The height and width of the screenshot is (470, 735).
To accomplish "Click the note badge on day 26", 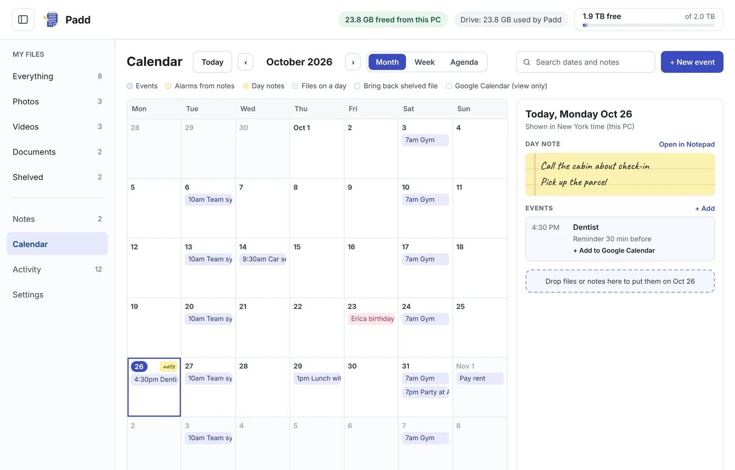I will pyautogui.click(x=169, y=367).
